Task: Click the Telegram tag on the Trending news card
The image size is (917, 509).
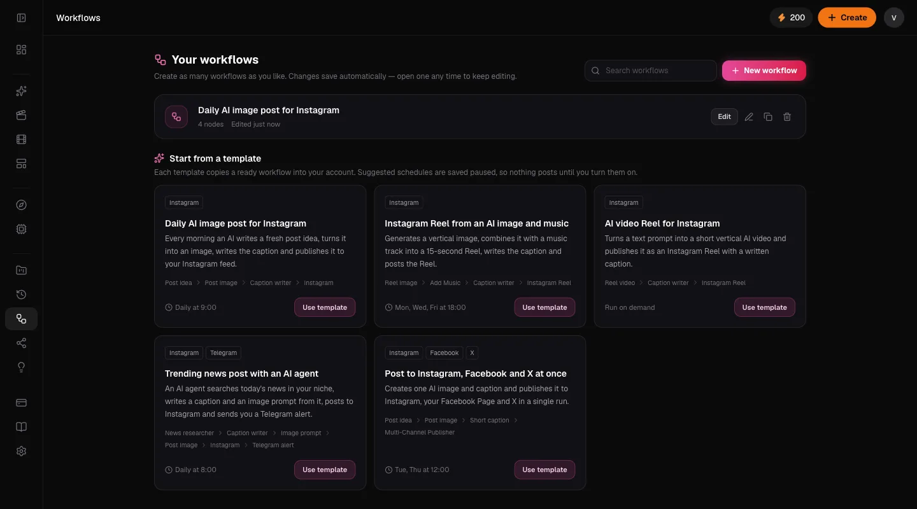Action: coord(224,352)
